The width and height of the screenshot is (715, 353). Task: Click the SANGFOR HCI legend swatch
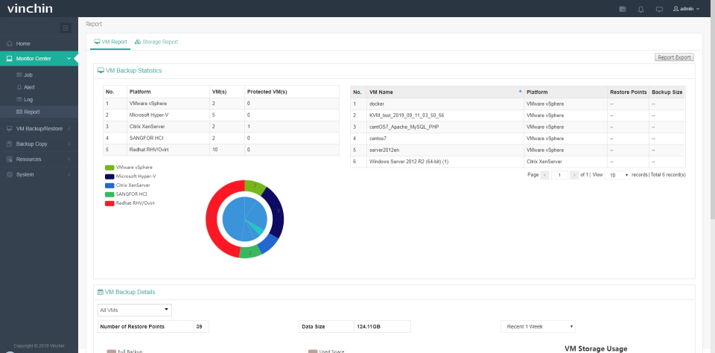click(109, 194)
